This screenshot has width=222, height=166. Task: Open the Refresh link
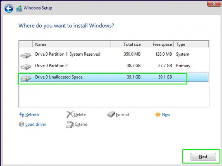point(32,115)
